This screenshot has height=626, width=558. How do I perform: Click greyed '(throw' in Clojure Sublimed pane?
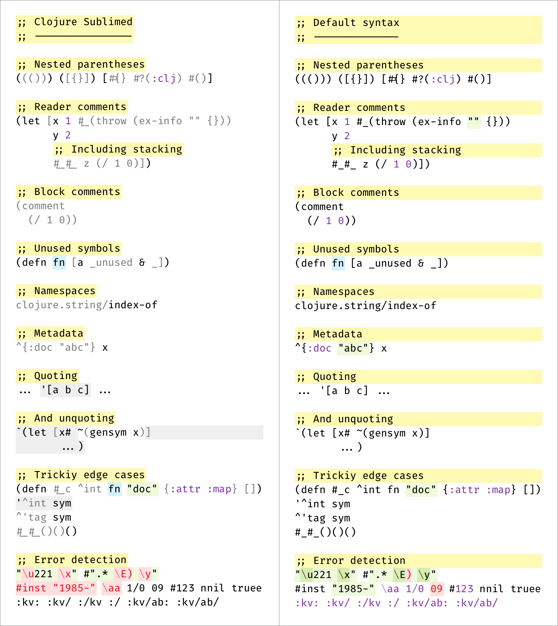point(108,121)
